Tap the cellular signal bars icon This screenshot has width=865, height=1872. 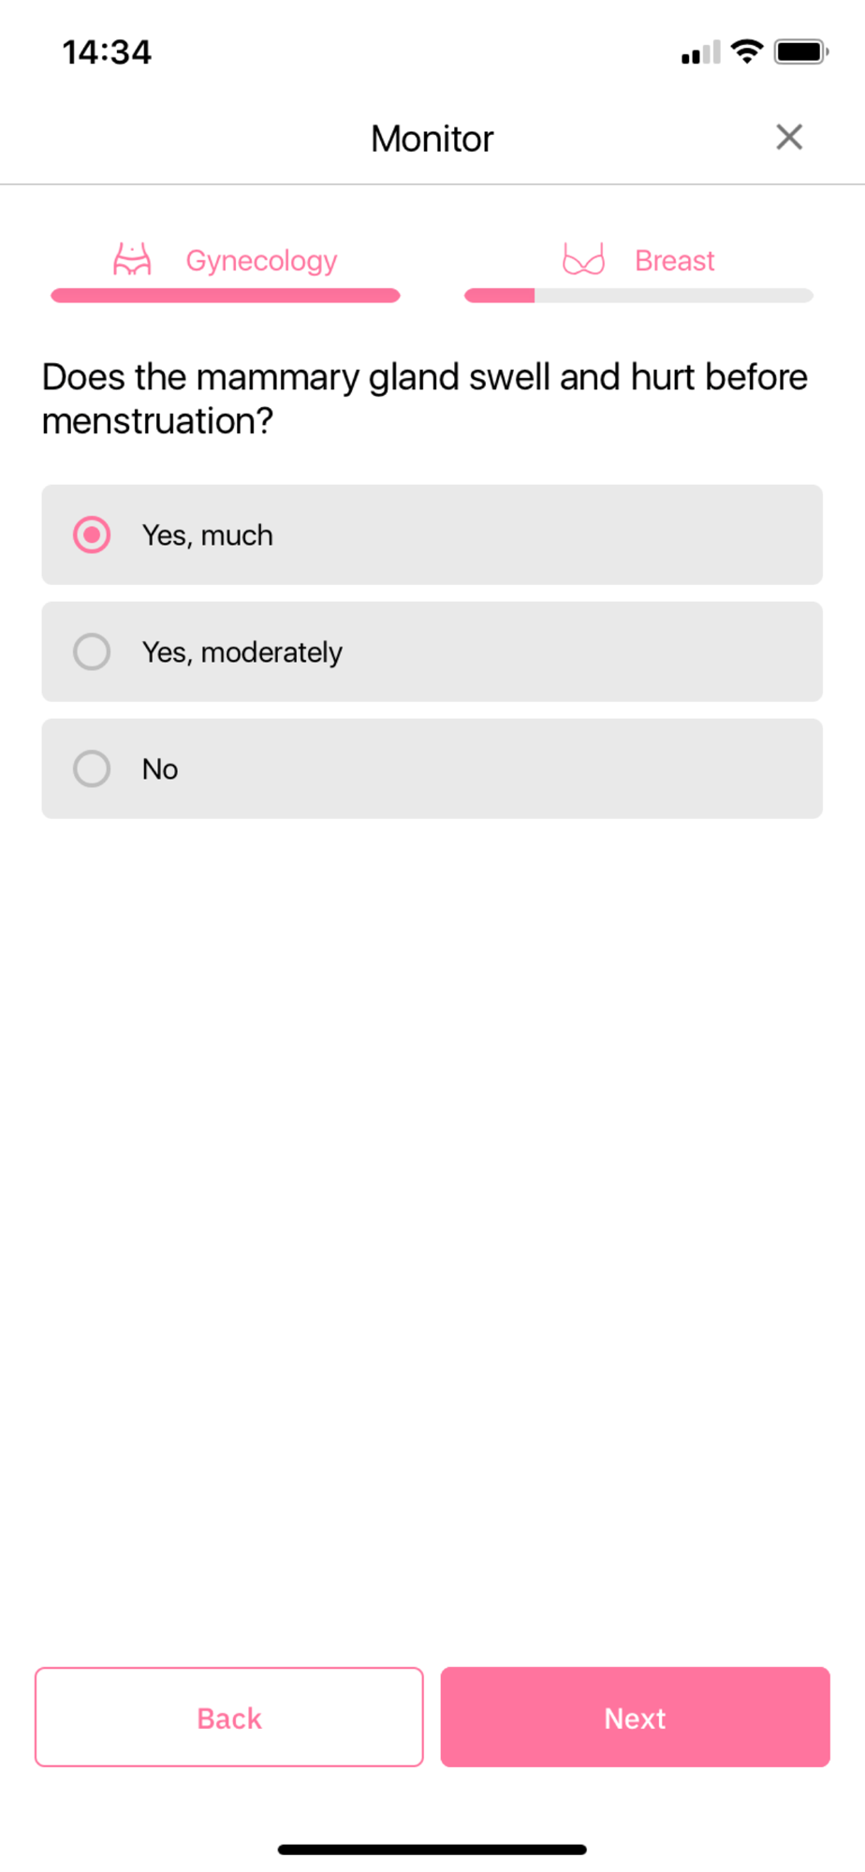(701, 52)
